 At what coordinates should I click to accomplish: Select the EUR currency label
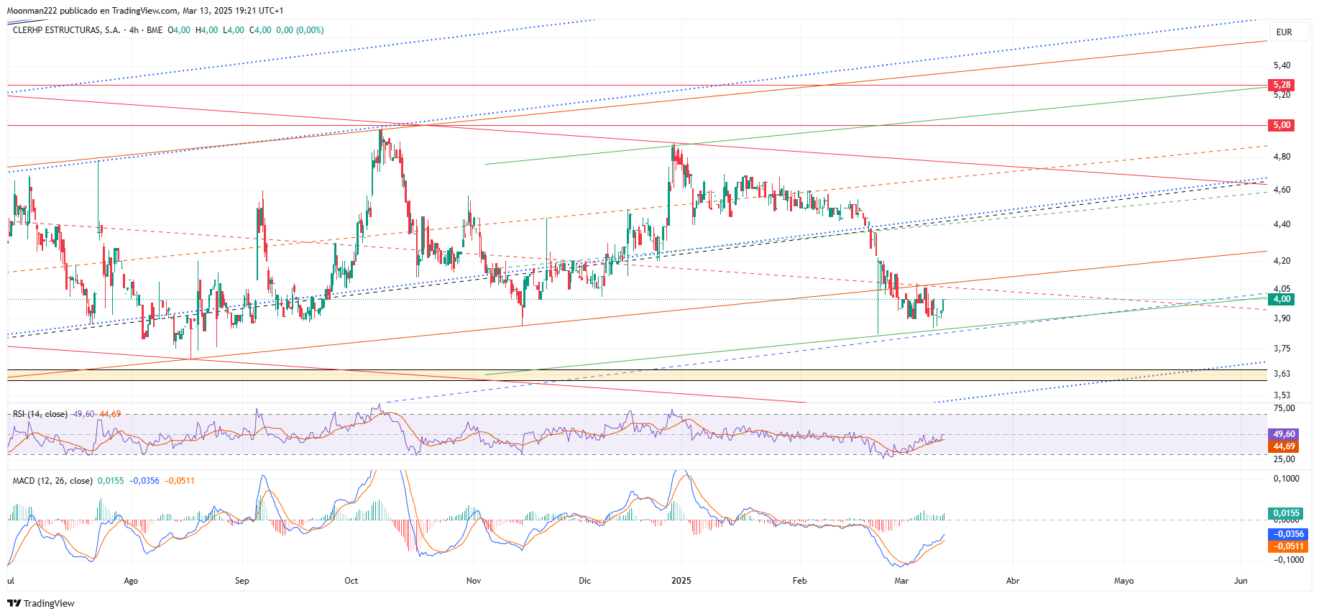click(x=1284, y=32)
